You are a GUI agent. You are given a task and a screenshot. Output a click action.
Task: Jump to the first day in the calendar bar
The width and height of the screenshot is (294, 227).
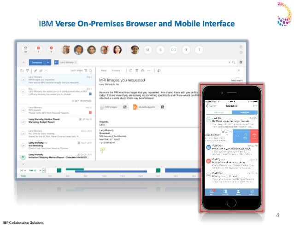coord(21,170)
